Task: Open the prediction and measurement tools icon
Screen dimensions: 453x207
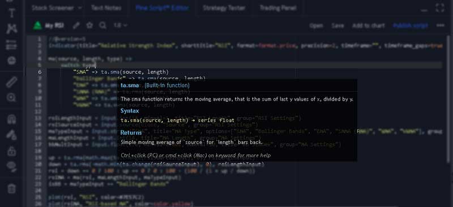Action: click(11, 45)
